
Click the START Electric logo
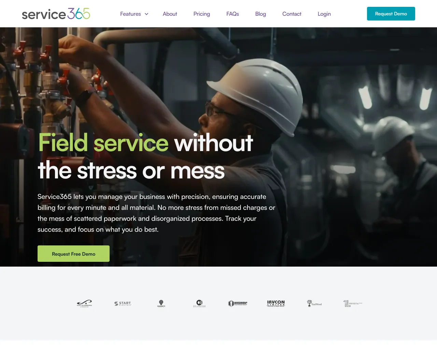click(x=123, y=303)
